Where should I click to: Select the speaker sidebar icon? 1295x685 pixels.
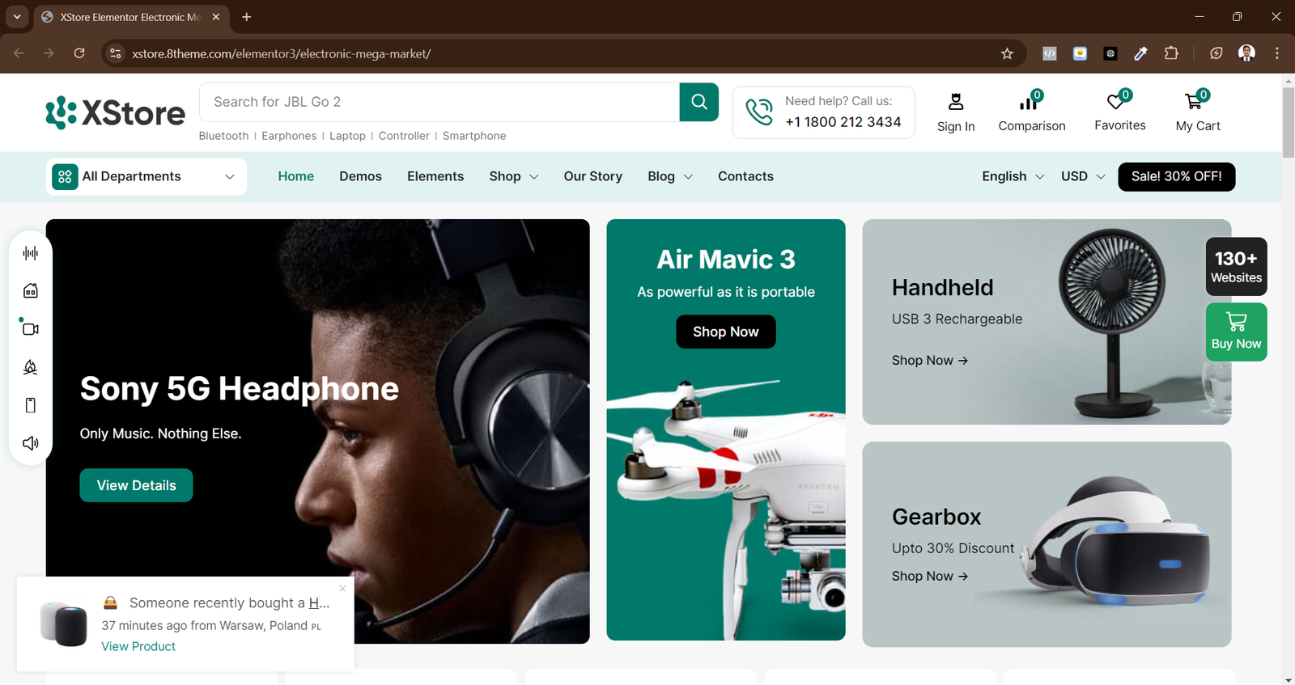coord(31,443)
